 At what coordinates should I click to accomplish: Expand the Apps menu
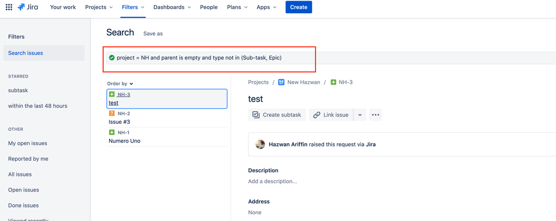click(x=267, y=7)
